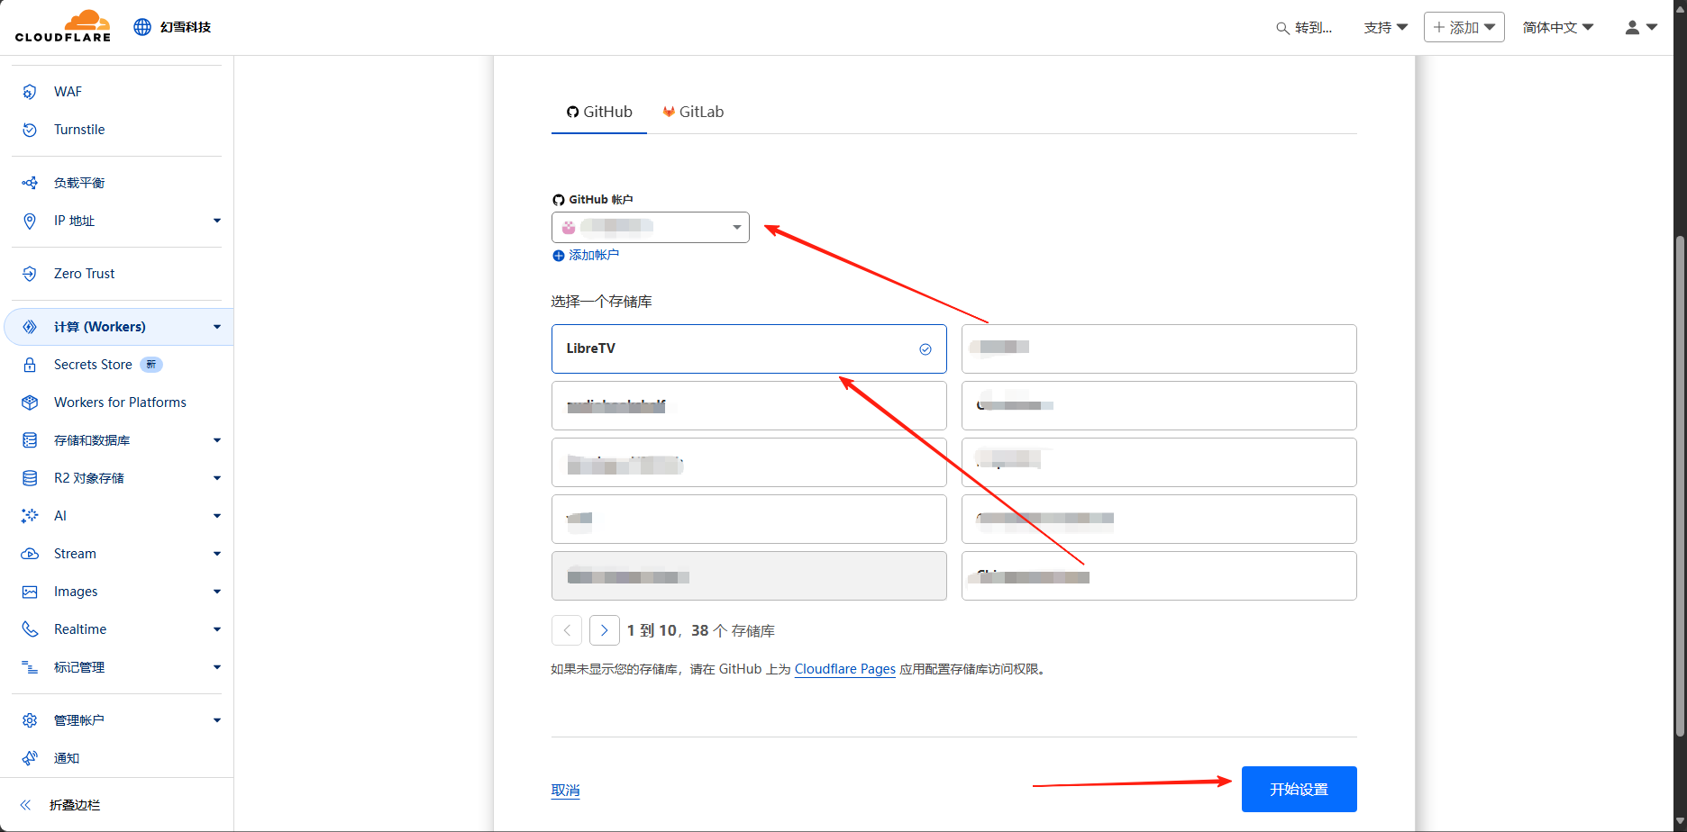Screen dimensions: 1687x832
Task: Open the Cloudflare Pages link
Action: click(x=845, y=669)
